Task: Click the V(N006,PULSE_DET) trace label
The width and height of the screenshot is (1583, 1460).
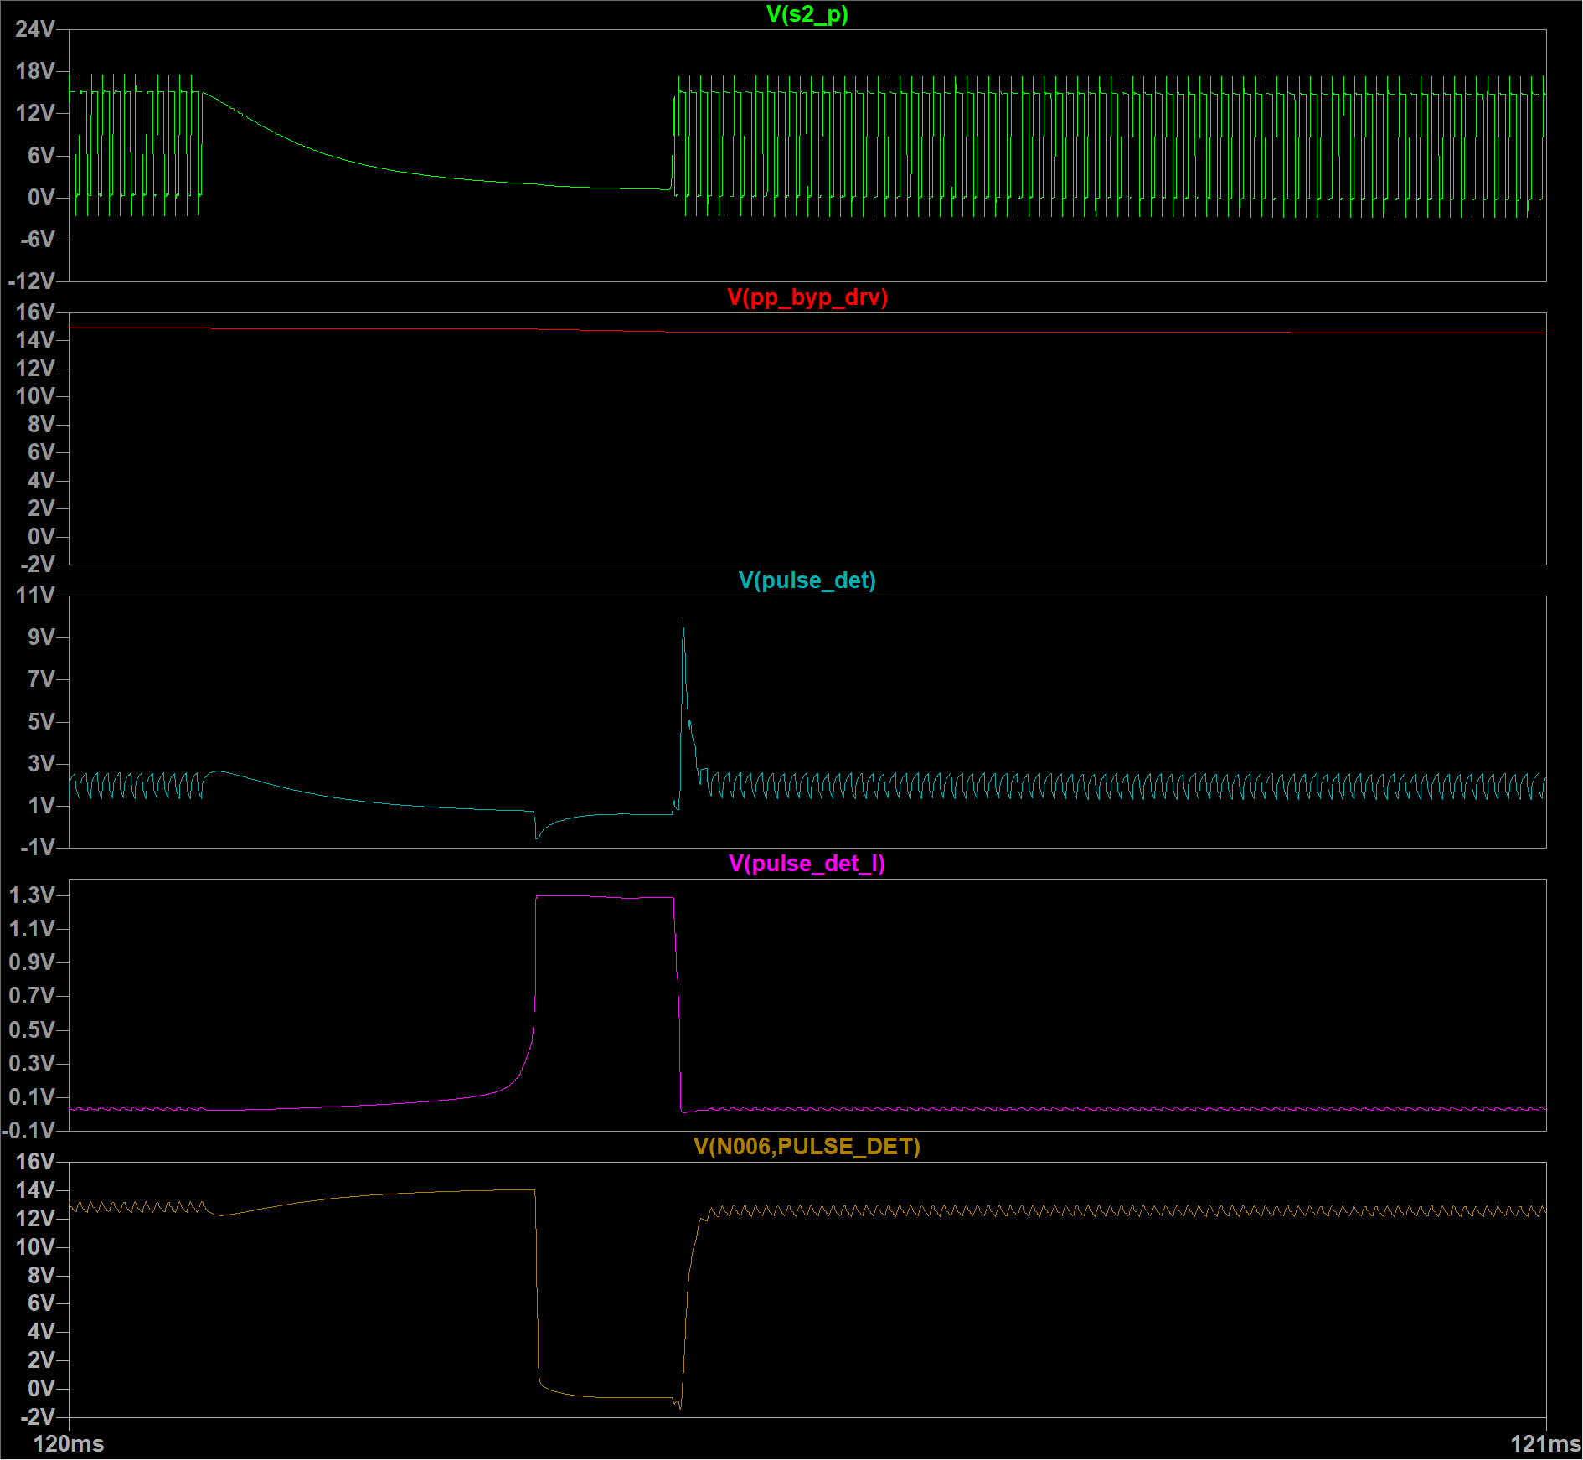Action: pos(807,1147)
